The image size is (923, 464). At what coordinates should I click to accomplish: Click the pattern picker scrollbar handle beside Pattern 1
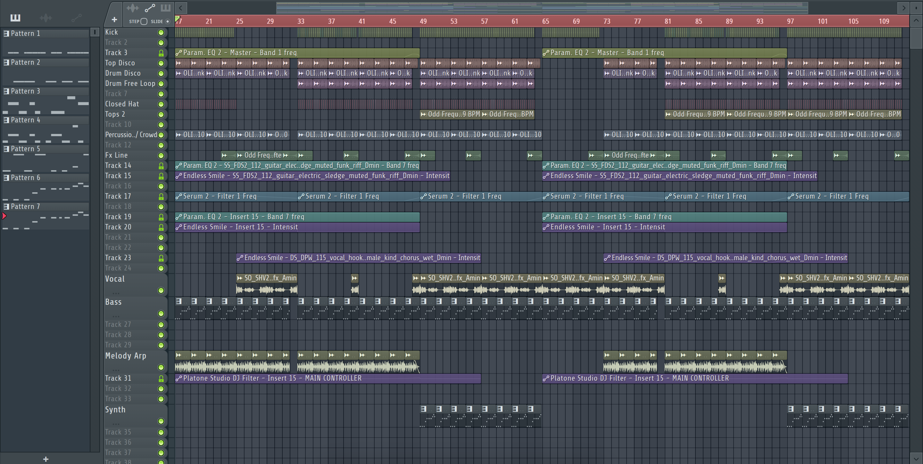(x=95, y=32)
